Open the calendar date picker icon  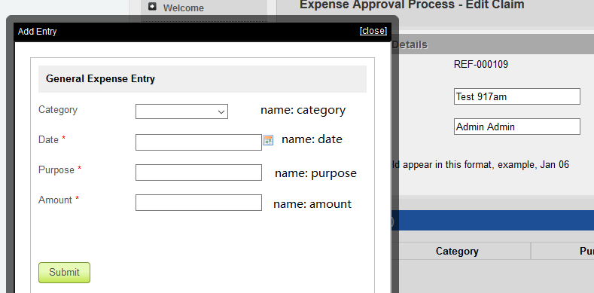(x=268, y=140)
